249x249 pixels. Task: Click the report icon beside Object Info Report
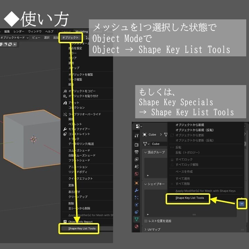click(65, 222)
